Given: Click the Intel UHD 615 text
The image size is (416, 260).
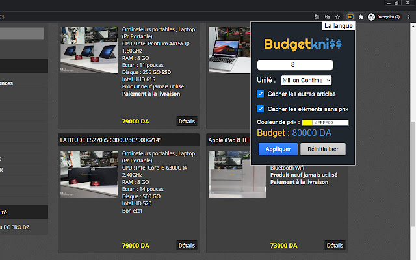Looking at the screenshot, I should (x=138, y=79).
